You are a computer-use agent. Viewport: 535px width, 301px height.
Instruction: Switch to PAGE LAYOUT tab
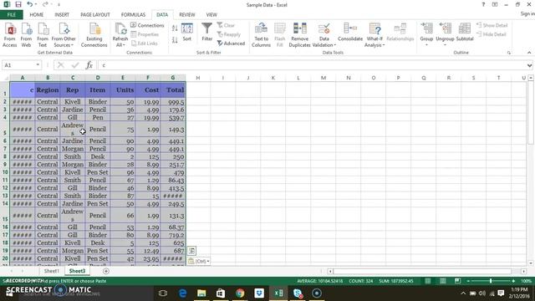click(x=95, y=15)
